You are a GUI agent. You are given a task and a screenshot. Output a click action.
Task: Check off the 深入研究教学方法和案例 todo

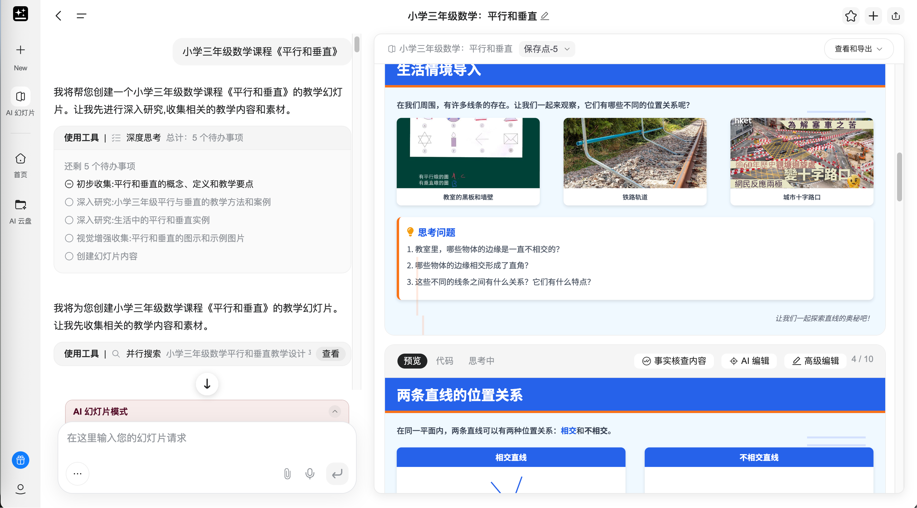tap(69, 202)
